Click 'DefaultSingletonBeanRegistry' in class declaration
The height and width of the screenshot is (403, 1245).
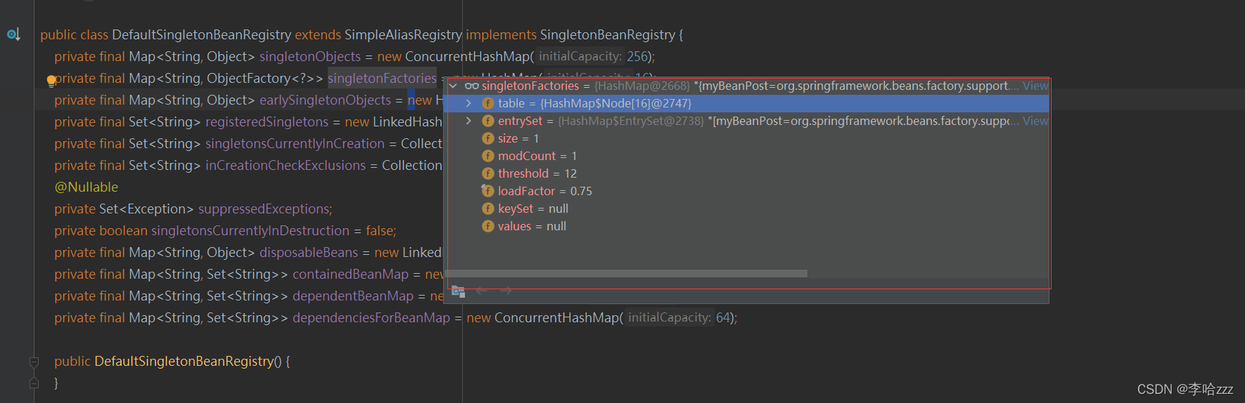point(201,34)
